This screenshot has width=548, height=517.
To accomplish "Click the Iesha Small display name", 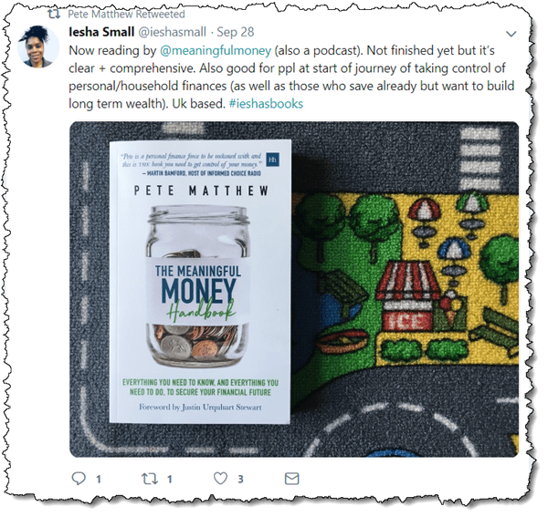I will pos(101,32).
